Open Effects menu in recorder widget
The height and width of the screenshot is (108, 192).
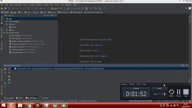pos(132,84)
